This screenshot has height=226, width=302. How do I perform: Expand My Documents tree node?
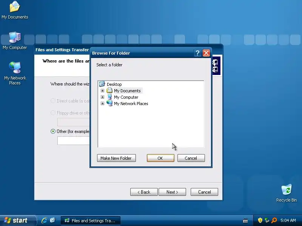[102, 90]
